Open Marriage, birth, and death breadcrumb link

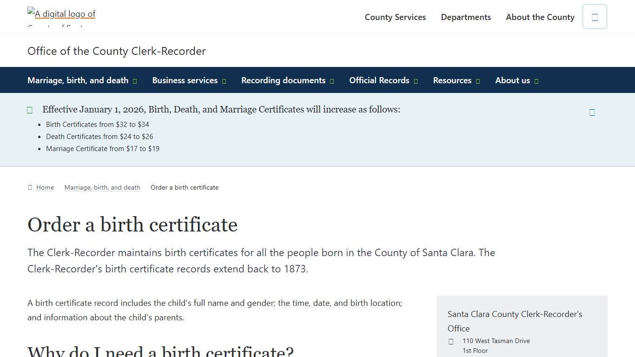pyautogui.click(x=102, y=187)
